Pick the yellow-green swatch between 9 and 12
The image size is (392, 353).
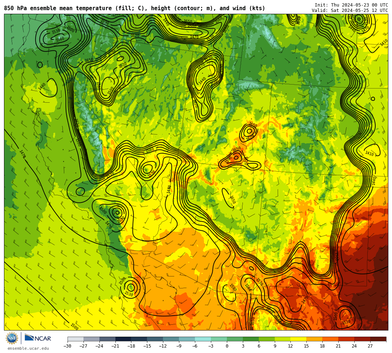pyautogui.click(x=283, y=339)
